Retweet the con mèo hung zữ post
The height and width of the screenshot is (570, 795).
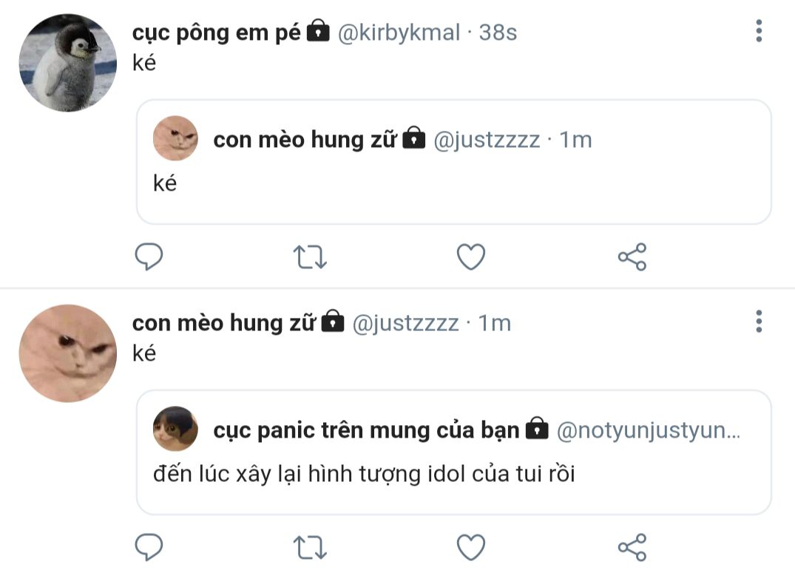310,548
